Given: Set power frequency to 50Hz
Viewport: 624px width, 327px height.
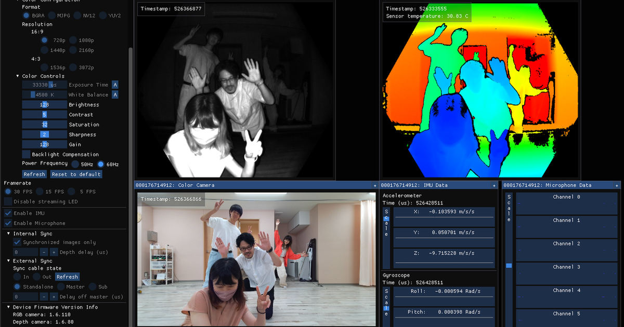Looking at the screenshot, I should point(75,164).
